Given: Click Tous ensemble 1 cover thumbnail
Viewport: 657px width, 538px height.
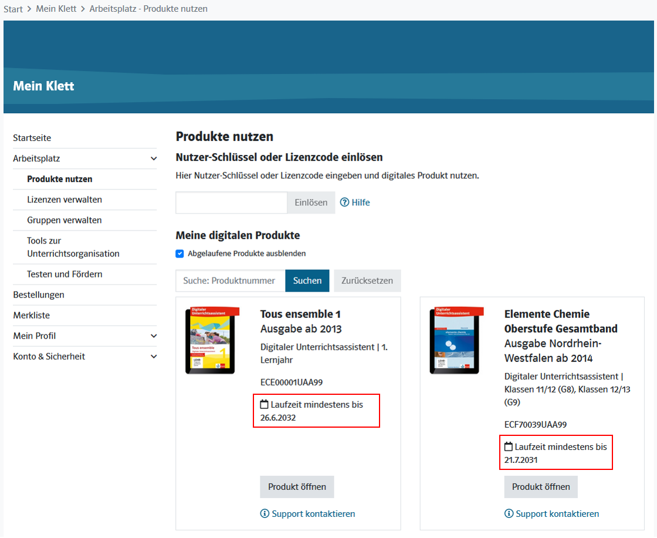Looking at the screenshot, I should pyautogui.click(x=212, y=340).
